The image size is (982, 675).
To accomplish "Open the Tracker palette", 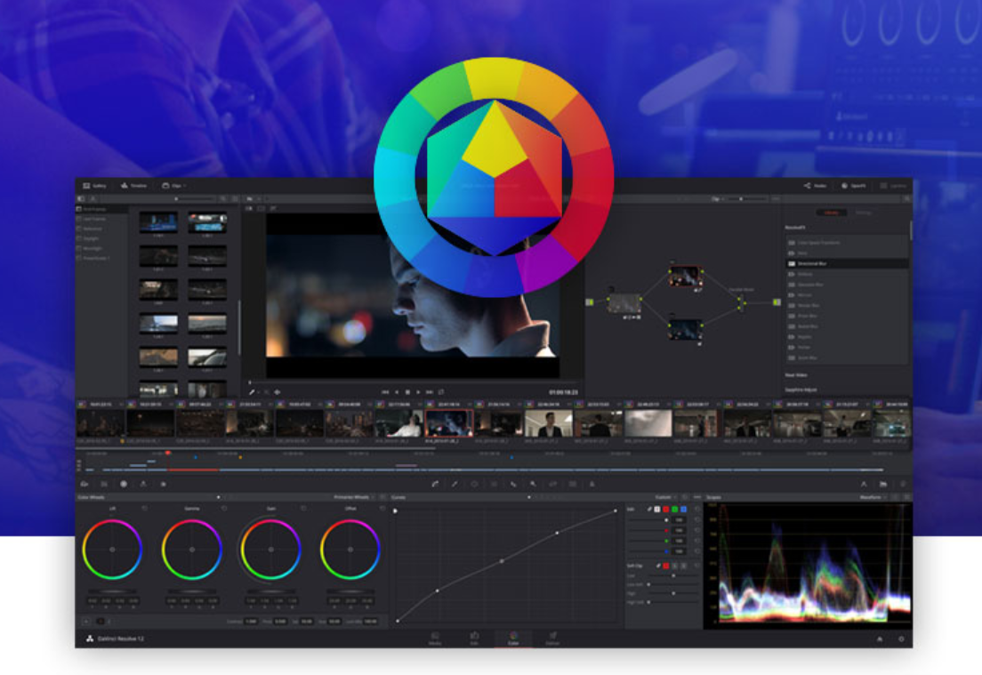I will point(495,484).
